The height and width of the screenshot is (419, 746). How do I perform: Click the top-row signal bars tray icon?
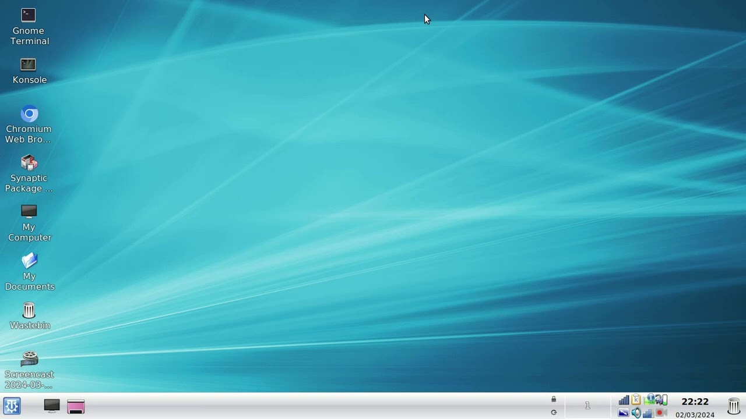624,400
